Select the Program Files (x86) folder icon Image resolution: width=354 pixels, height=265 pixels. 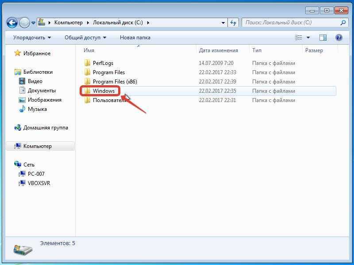tap(87, 82)
